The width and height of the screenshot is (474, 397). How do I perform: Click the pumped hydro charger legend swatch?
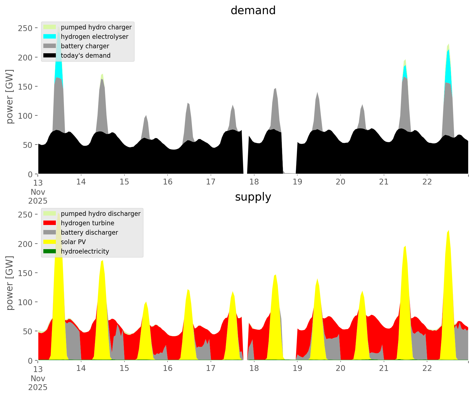click(50, 27)
